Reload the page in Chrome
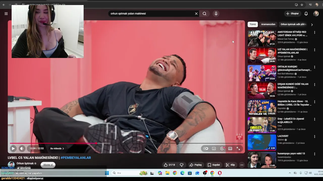The height and width of the screenshot is (181, 323). 16,5
